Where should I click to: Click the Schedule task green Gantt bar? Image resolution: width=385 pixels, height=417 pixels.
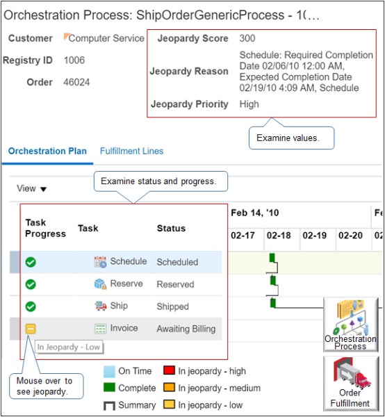pyautogui.click(x=272, y=258)
